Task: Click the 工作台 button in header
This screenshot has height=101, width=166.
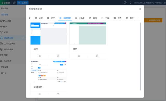Action: click(x=23, y=3)
